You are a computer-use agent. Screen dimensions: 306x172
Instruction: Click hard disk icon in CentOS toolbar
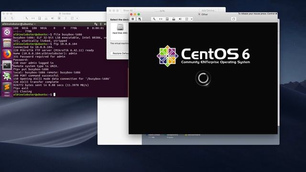click(x=167, y=19)
